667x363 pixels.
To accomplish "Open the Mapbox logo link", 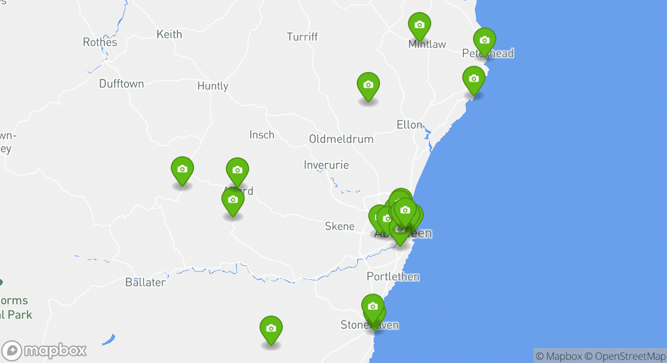I will click(x=44, y=350).
